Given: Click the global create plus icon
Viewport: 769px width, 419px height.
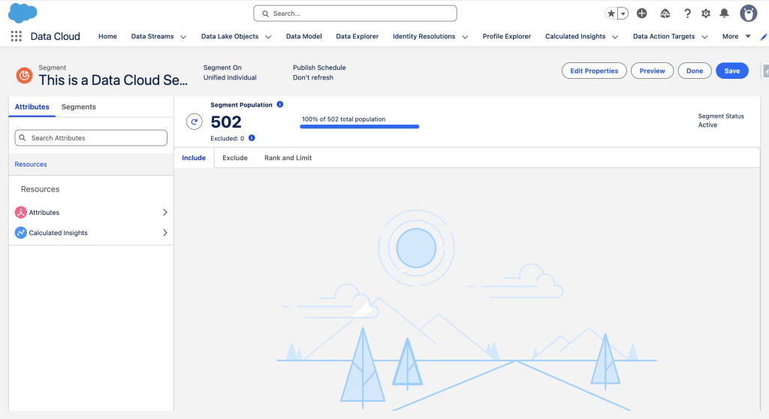Looking at the screenshot, I should [641, 14].
